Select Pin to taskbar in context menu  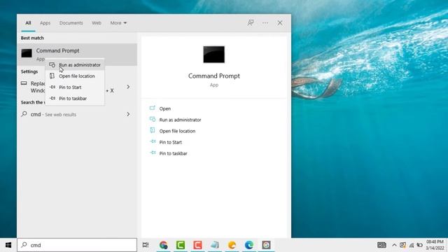(75, 98)
